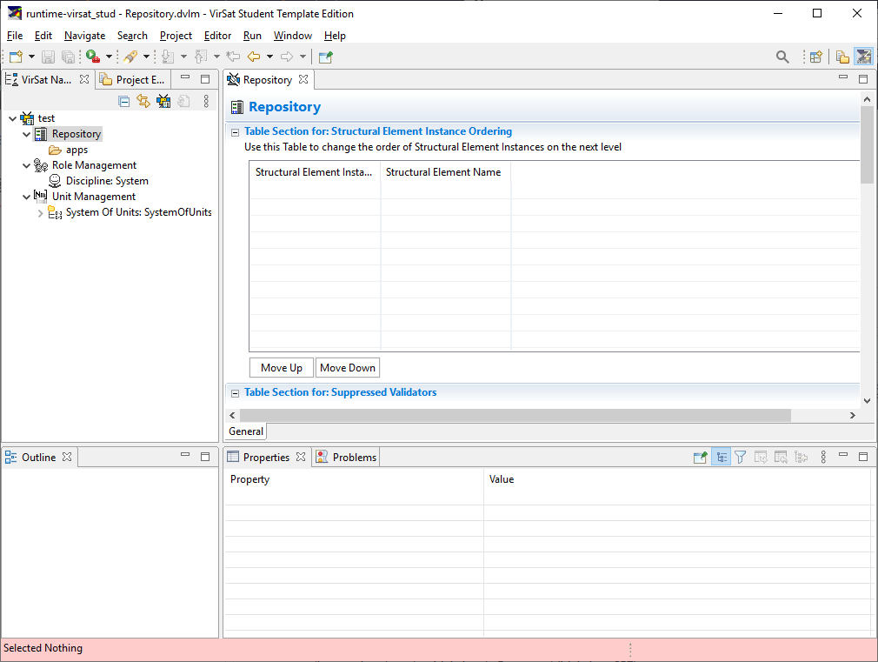The width and height of the screenshot is (878, 662).
Task: Click the Next Annotation icon
Action: 168,57
